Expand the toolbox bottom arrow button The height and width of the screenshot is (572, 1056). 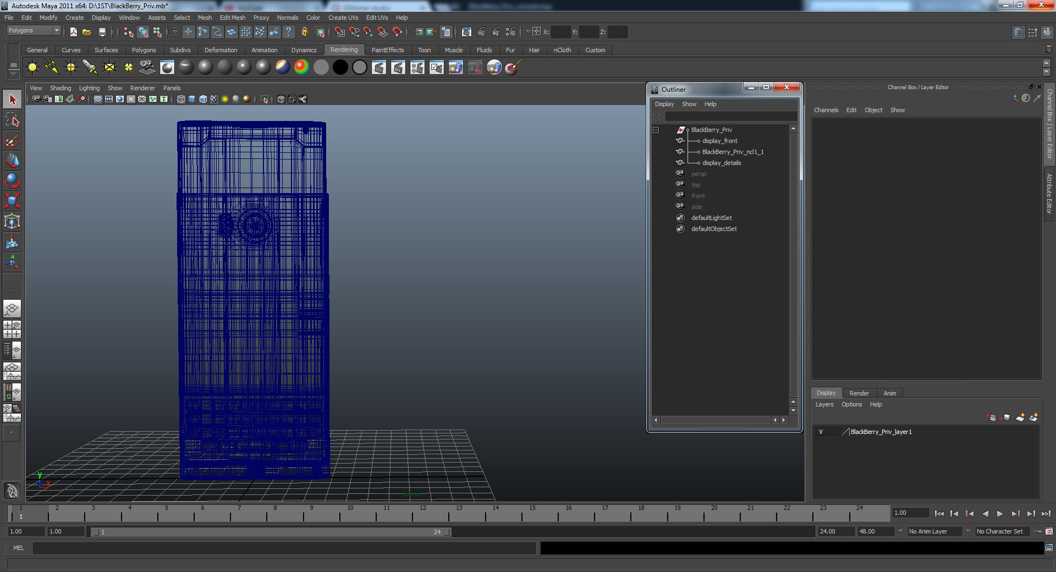tap(12, 432)
